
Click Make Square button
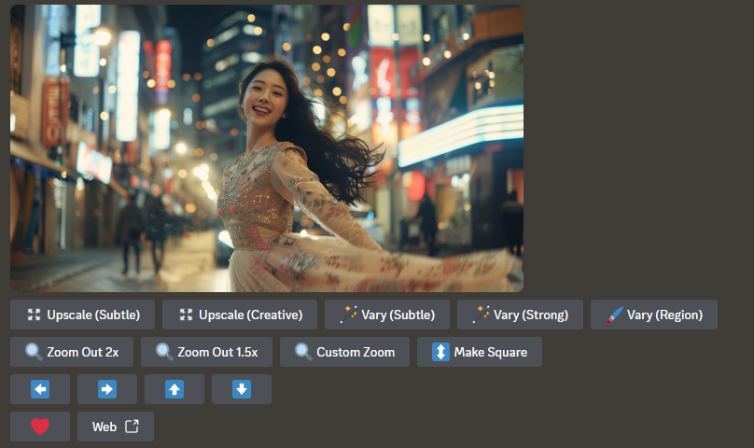(480, 352)
